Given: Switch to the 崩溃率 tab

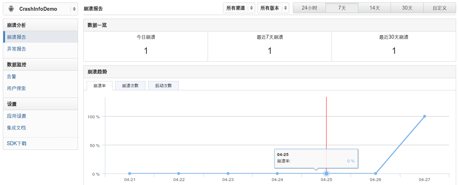Looking at the screenshot, I should (x=100, y=86).
